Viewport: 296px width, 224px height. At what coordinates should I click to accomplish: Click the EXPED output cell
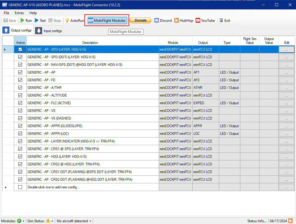[206, 103]
